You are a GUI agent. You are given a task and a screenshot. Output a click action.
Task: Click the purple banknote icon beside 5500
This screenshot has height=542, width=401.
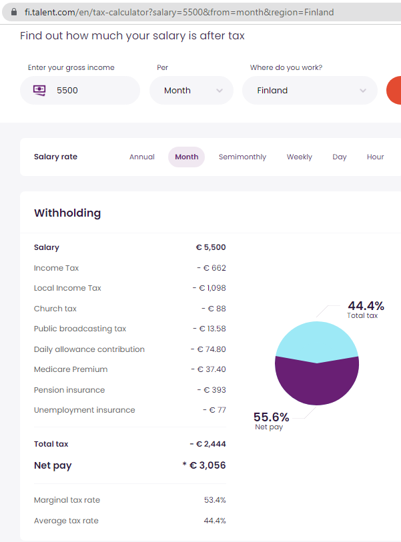(39, 90)
